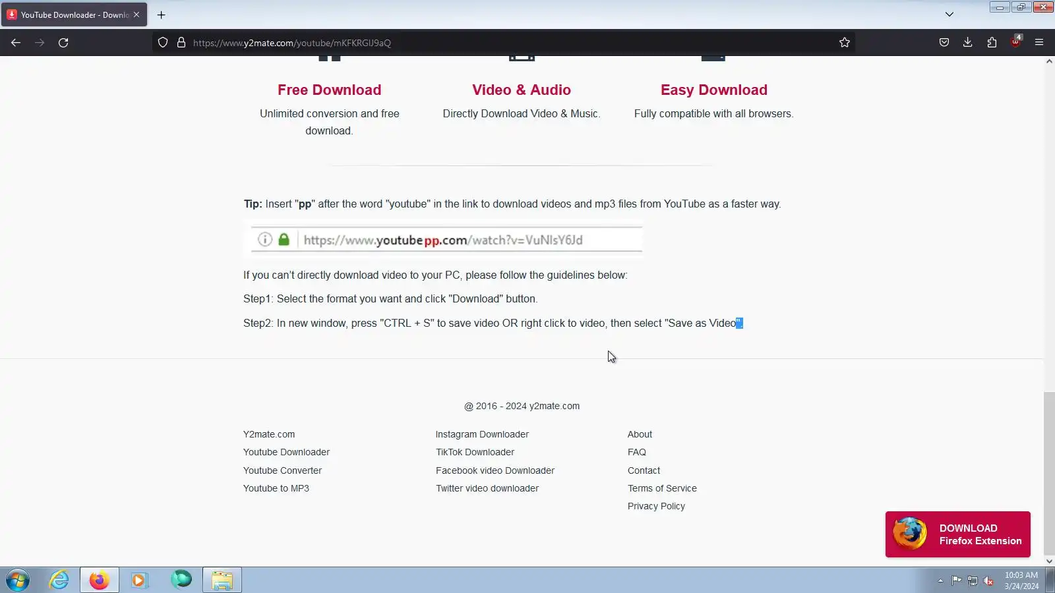Click the vertical scrollbar thumb
Screen dimensions: 1055x593
point(1049,474)
